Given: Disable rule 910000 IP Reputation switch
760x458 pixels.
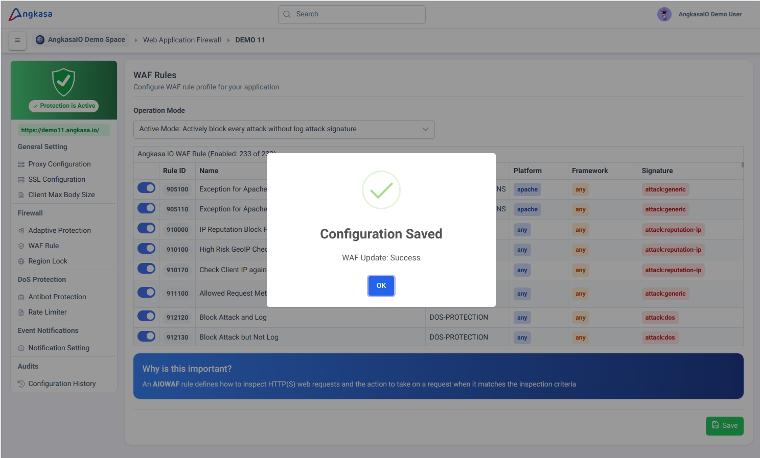Looking at the screenshot, I should (146, 228).
